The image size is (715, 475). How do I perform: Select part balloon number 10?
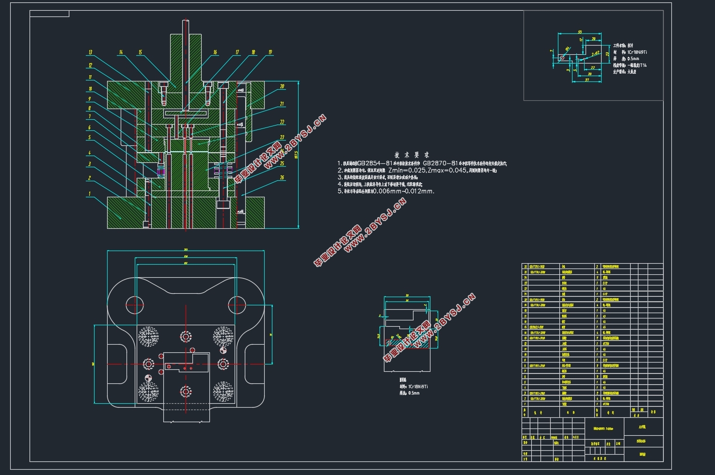click(90, 89)
